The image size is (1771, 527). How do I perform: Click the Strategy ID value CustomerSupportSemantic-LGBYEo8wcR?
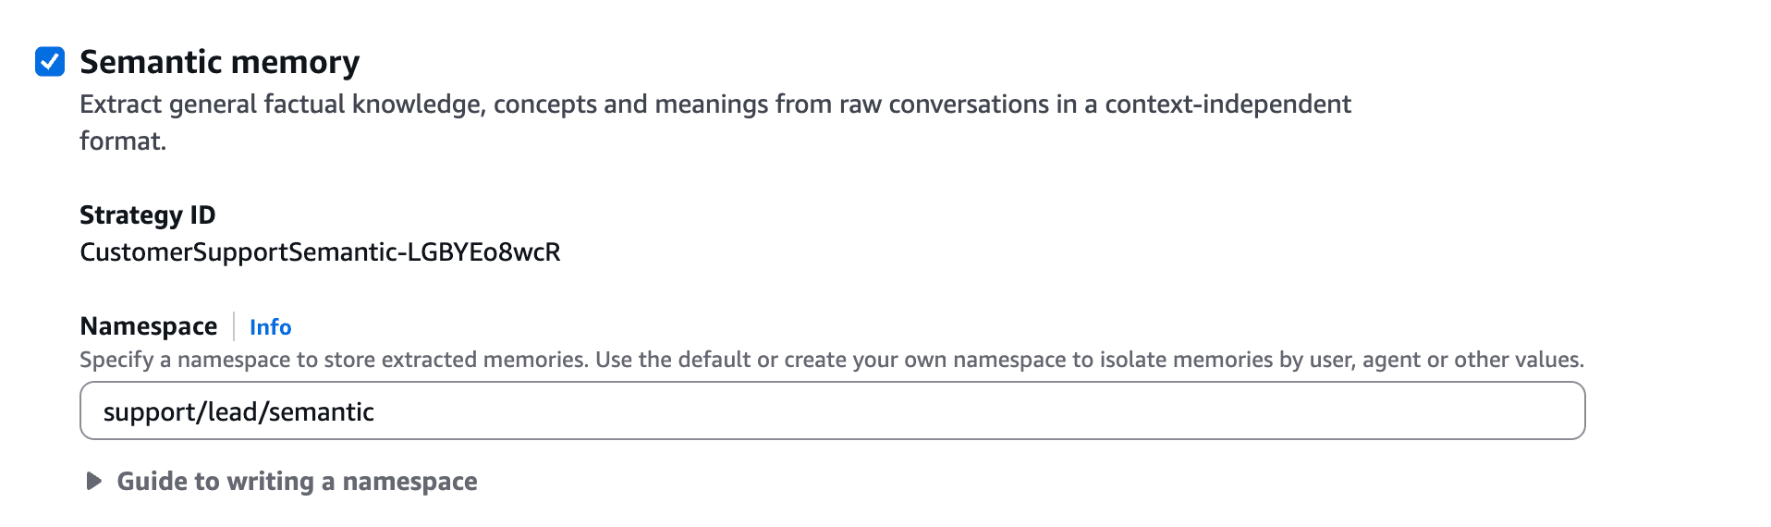click(x=320, y=252)
